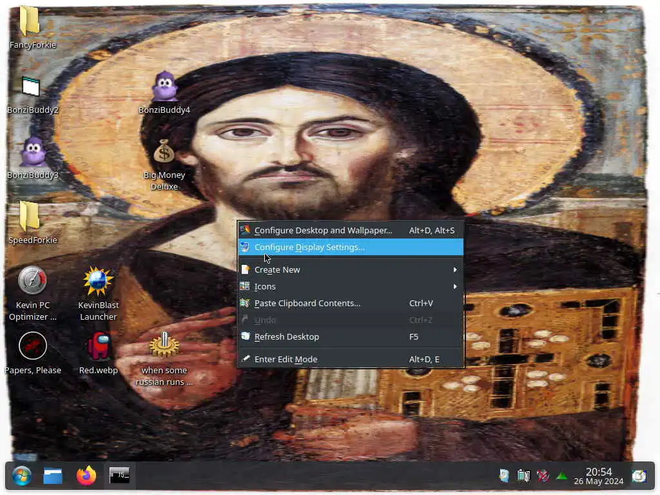Open the Papers, Please game icon
The height and width of the screenshot is (495, 660).
pyautogui.click(x=32, y=353)
